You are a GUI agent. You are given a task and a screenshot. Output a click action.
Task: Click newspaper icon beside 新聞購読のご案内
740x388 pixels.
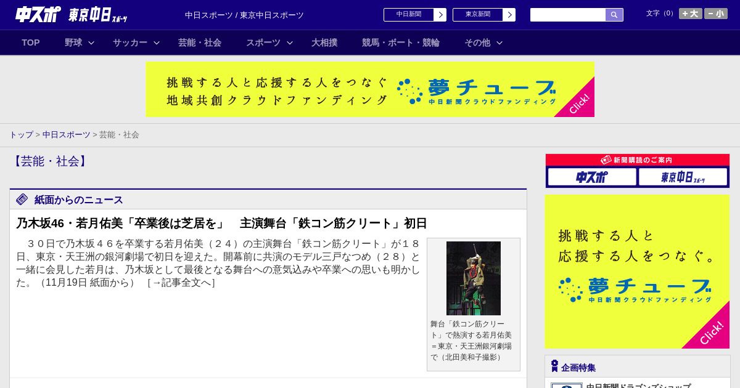(x=606, y=160)
